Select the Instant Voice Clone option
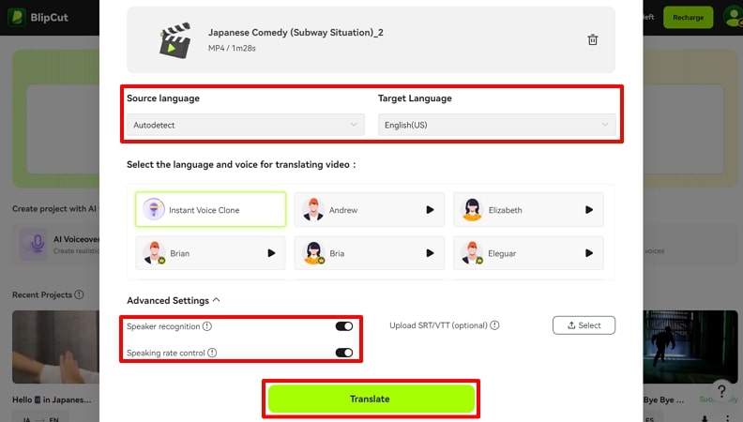 210,210
